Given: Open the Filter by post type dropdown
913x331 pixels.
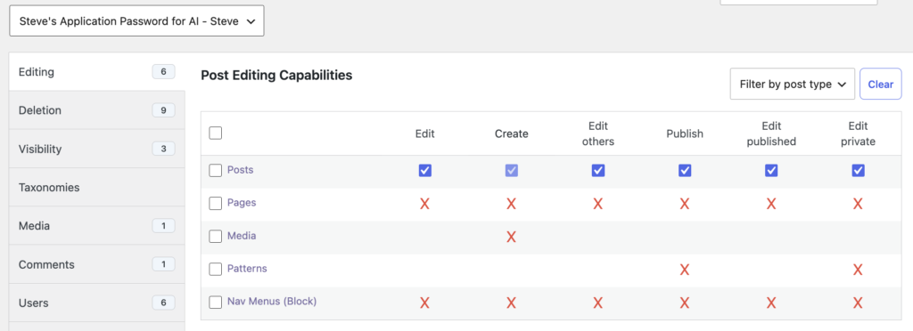Looking at the screenshot, I should [793, 85].
